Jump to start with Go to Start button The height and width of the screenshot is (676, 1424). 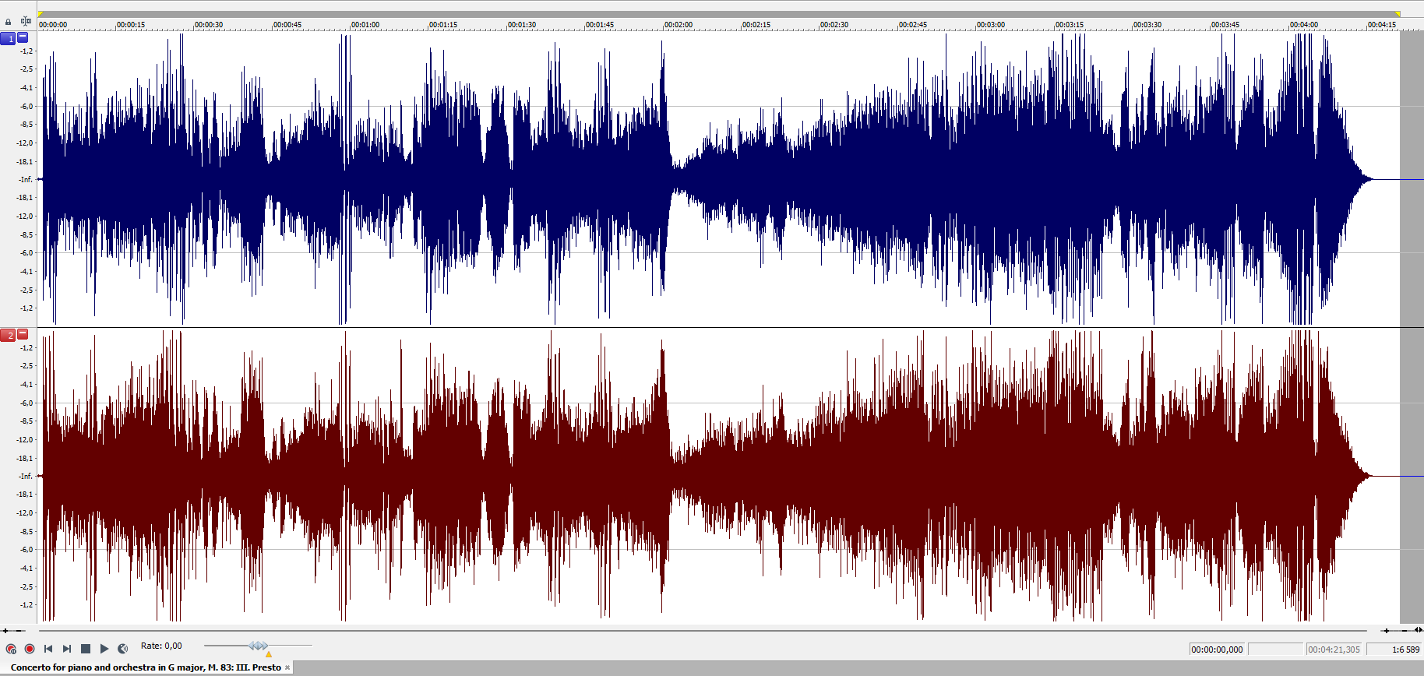(x=48, y=649)
